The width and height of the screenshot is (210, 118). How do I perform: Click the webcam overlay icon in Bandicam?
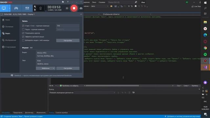pos(40,8)
